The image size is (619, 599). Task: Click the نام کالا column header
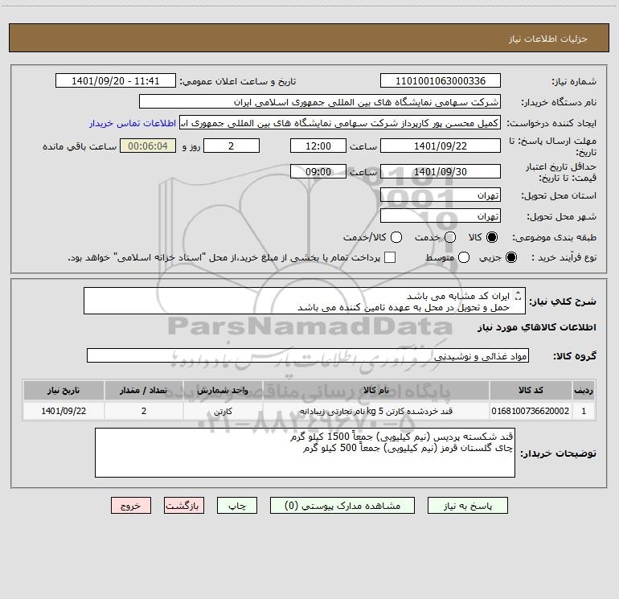[376, 390]
